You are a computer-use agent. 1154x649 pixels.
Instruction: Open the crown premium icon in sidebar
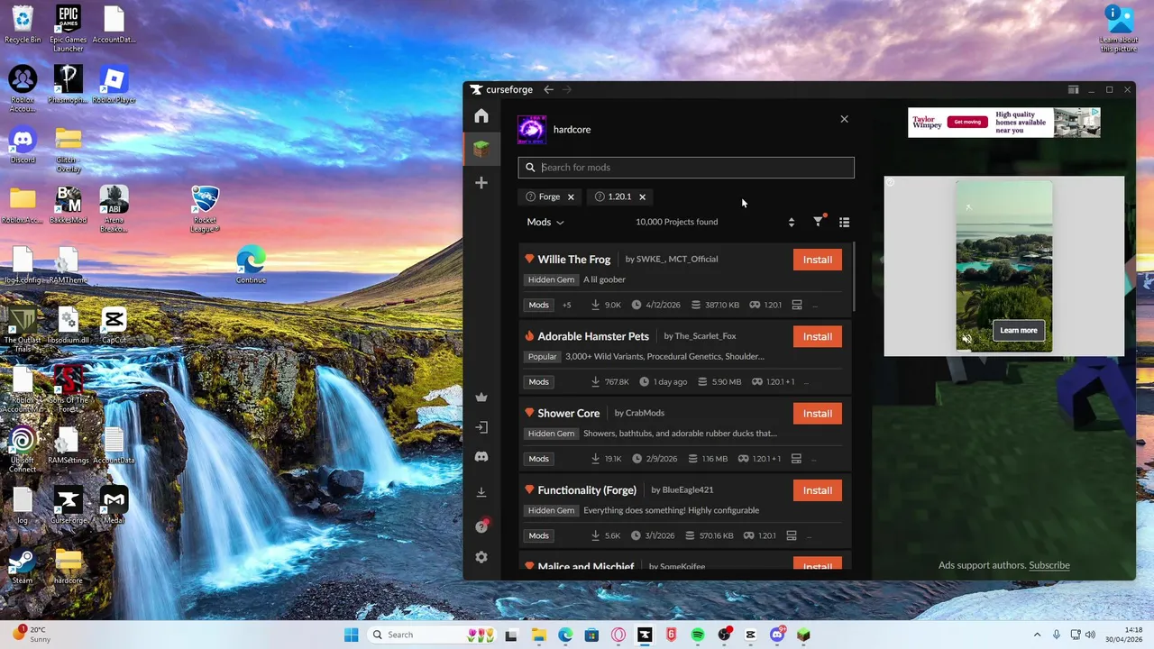coord(481,398)
